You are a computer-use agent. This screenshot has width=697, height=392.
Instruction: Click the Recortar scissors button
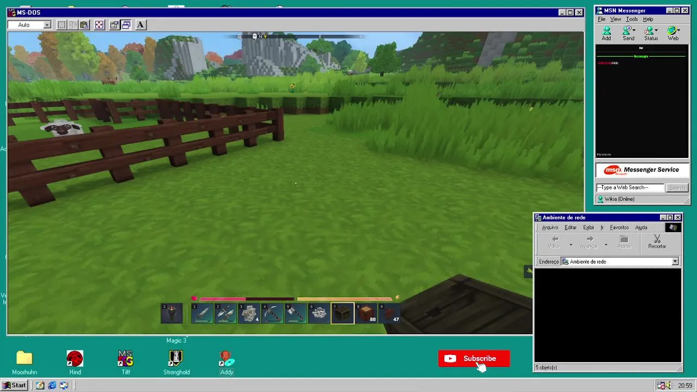(x=657, y=242)
